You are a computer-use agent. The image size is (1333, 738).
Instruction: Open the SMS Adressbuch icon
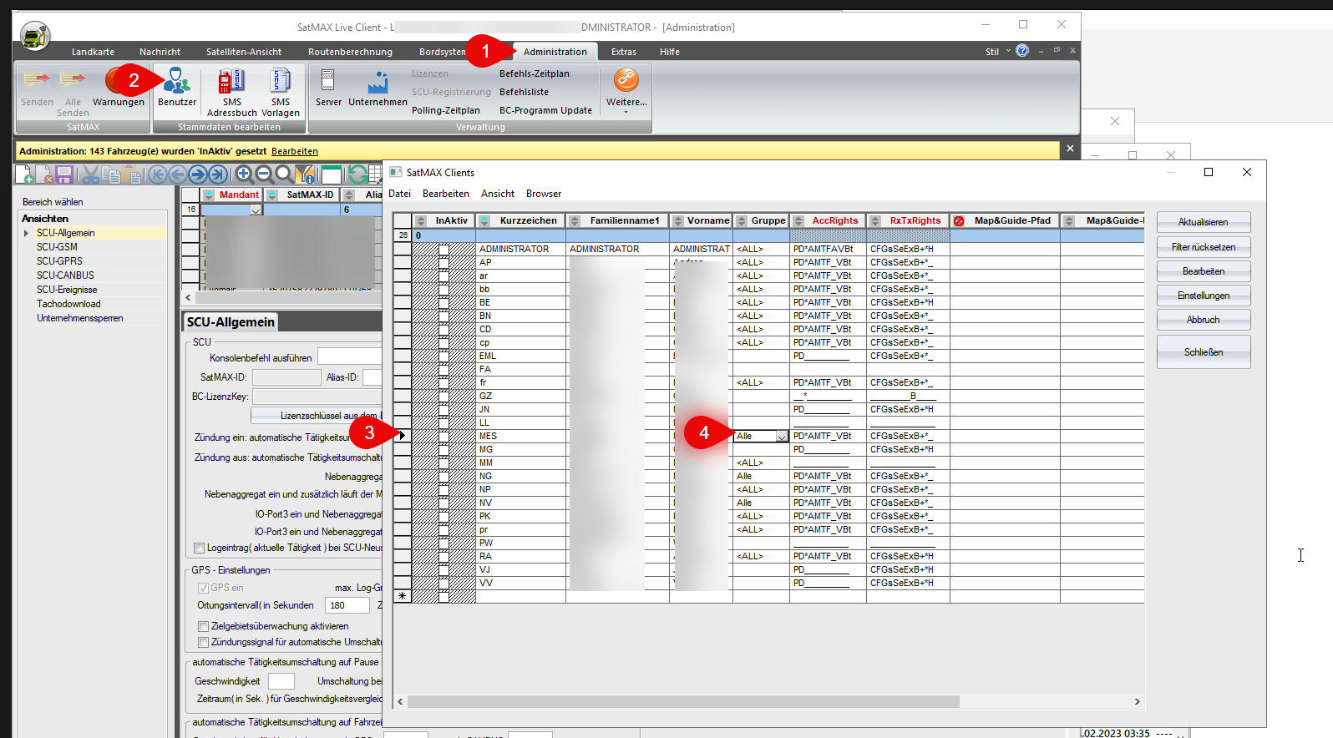click(231, 82)
